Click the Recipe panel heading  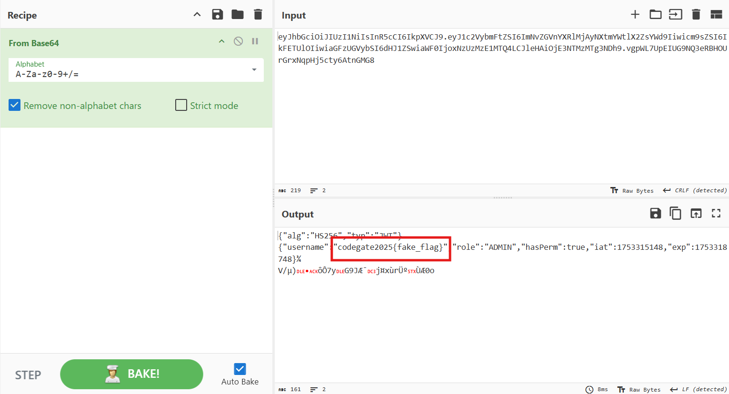coord(22,15)
